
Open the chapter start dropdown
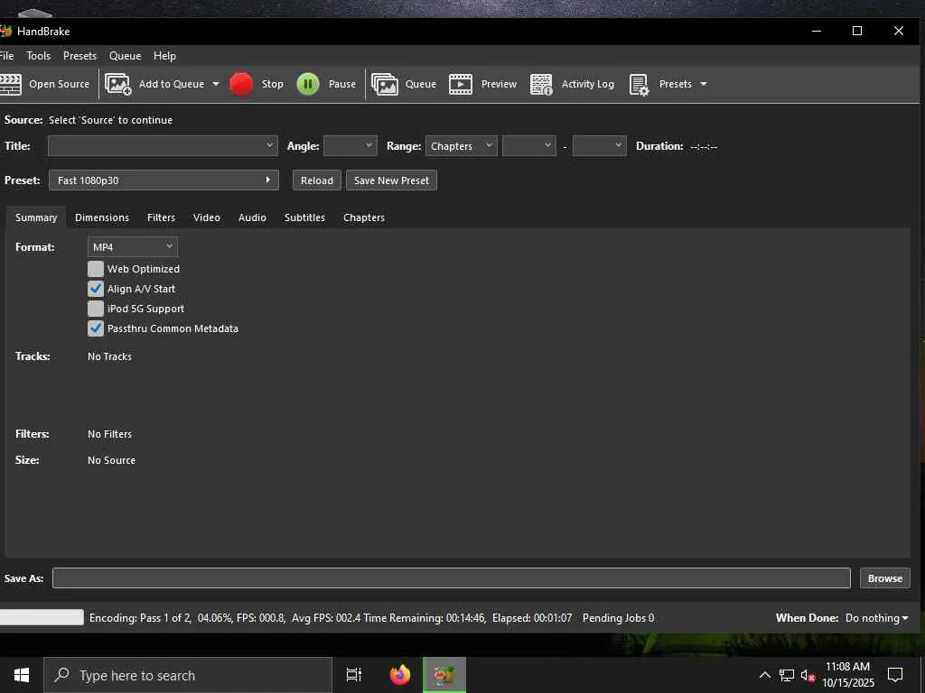(529, 145)
